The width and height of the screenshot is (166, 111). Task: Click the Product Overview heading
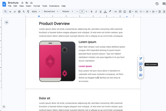(54, 23)
